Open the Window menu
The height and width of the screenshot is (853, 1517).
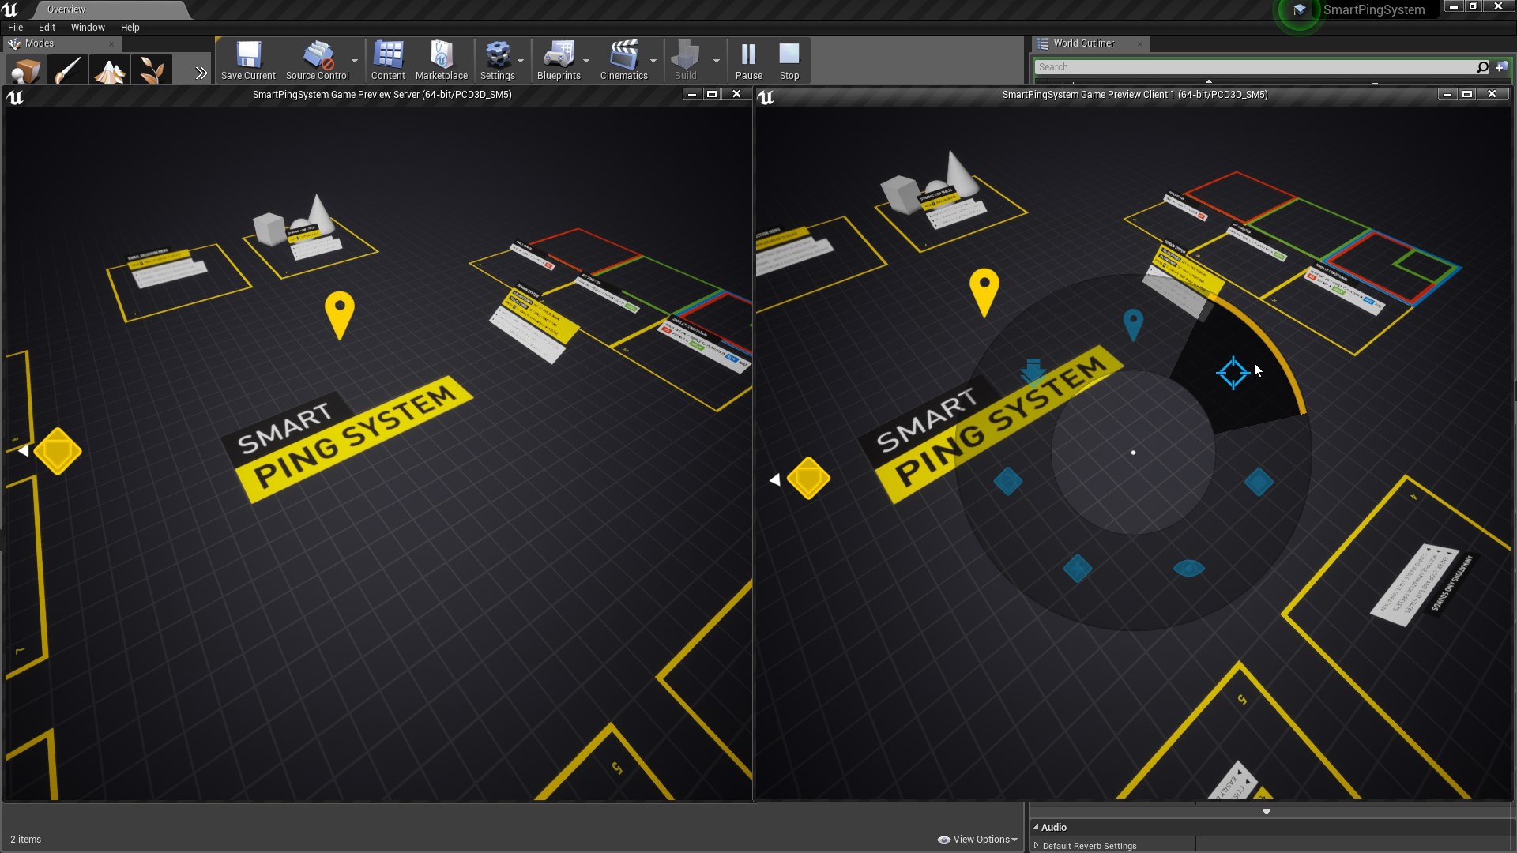88,27
